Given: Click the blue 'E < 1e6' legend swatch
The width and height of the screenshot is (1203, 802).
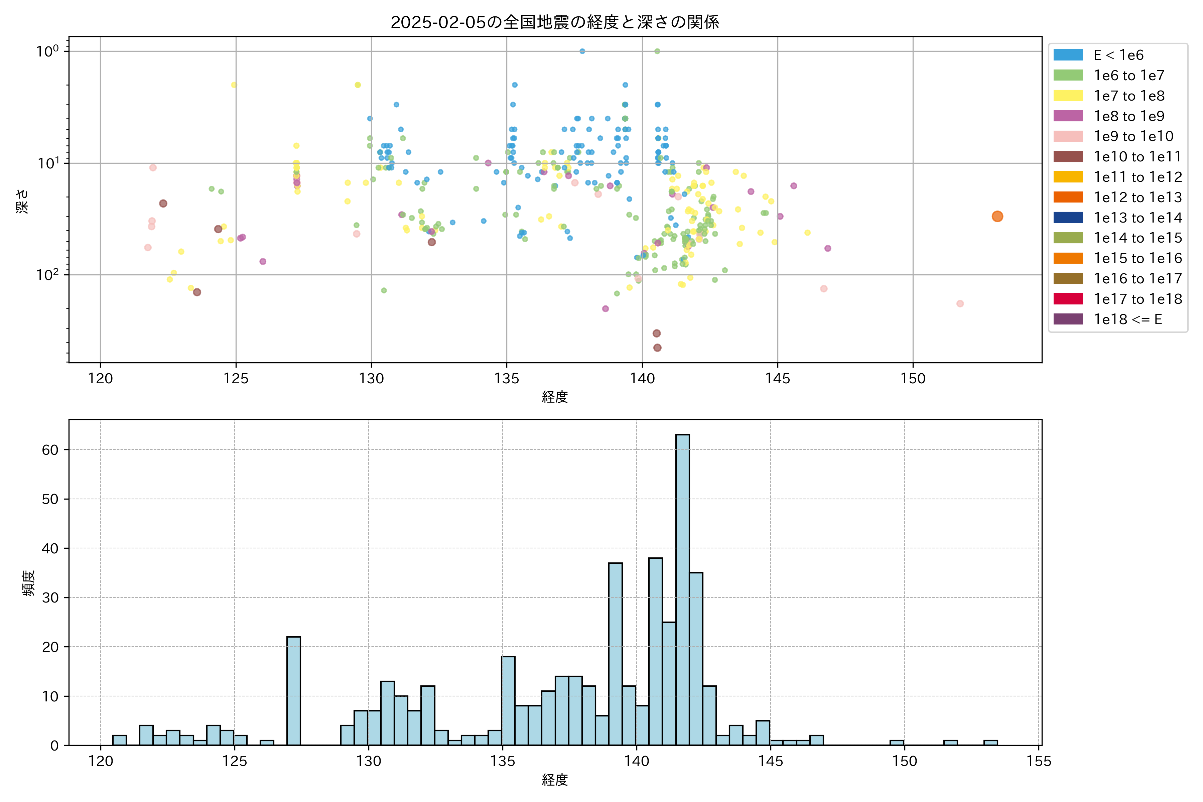Looking at the screenshot, I should click(x=1067, y=55).
